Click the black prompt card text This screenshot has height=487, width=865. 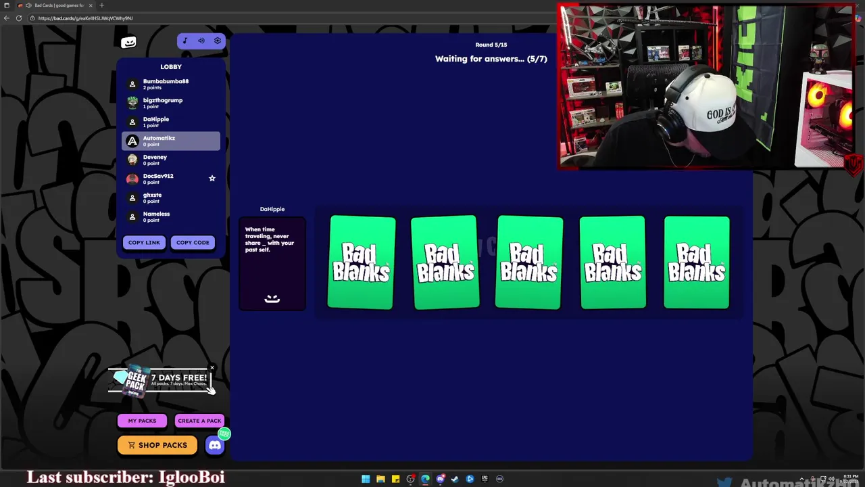pyautogui.click(x=270, y=239)
